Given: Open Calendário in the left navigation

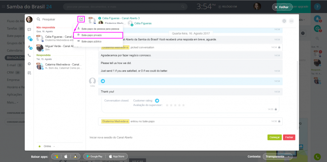Looking at the screenshot, I should 15,50.
